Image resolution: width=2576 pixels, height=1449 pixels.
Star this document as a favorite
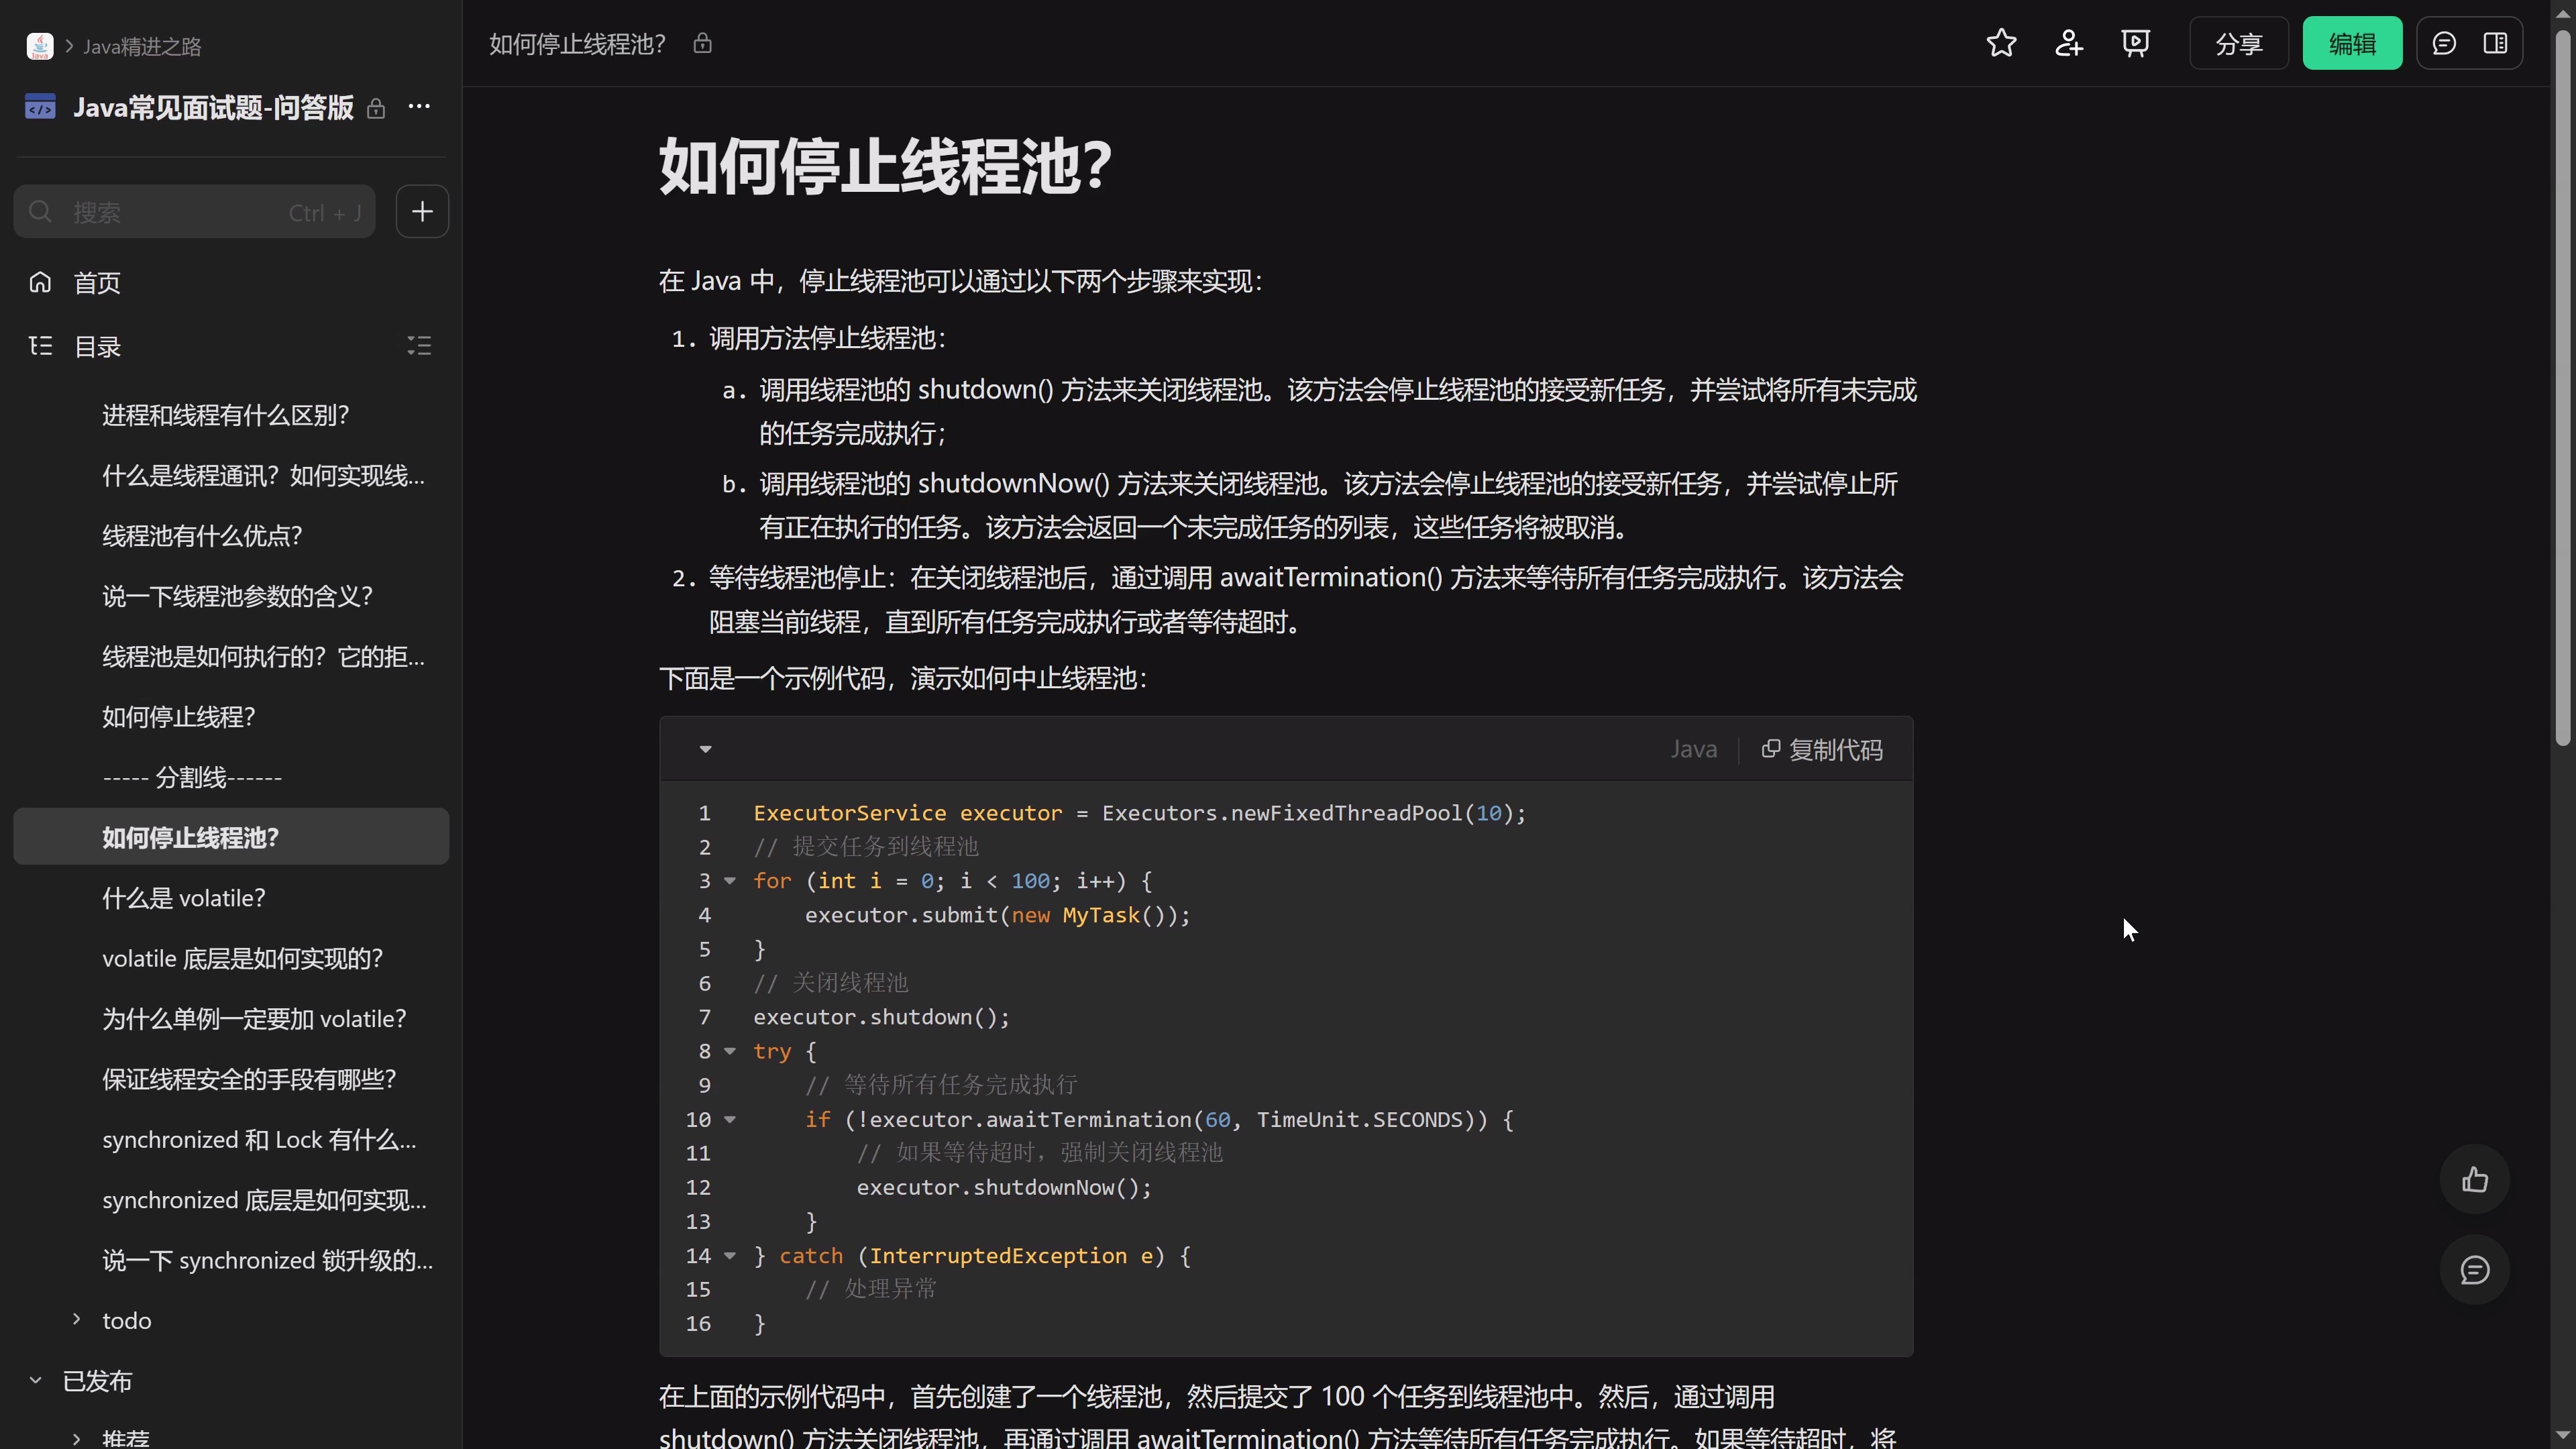tap(2001, 43)
